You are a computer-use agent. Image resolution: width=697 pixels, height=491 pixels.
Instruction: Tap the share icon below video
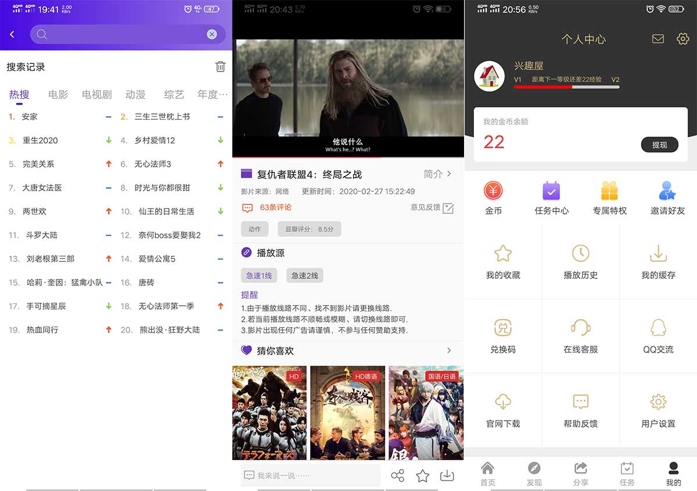pos(398,476)
